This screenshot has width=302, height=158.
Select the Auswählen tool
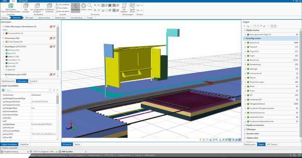coord(75,7)
